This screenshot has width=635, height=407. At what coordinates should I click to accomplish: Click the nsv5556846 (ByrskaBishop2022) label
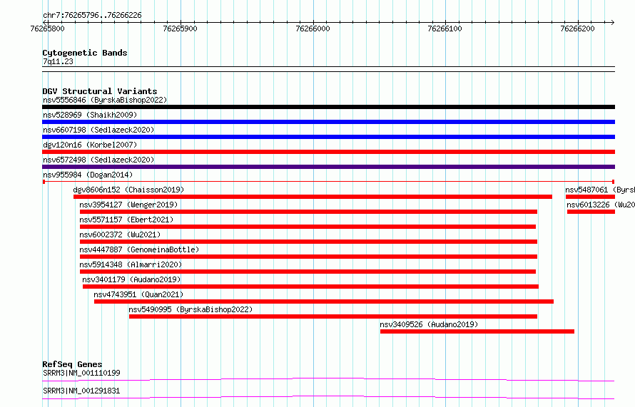[x=105, y=100]
